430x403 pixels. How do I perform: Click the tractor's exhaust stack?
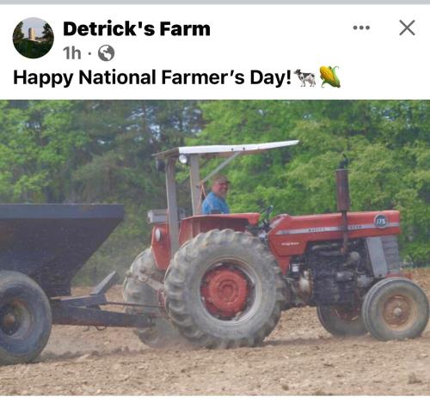click(343, 189)
